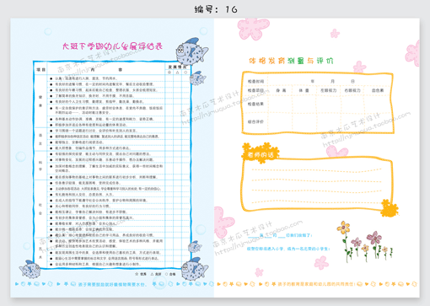Click the circle symbol under 发展情况 header

(x=185, y=72)
